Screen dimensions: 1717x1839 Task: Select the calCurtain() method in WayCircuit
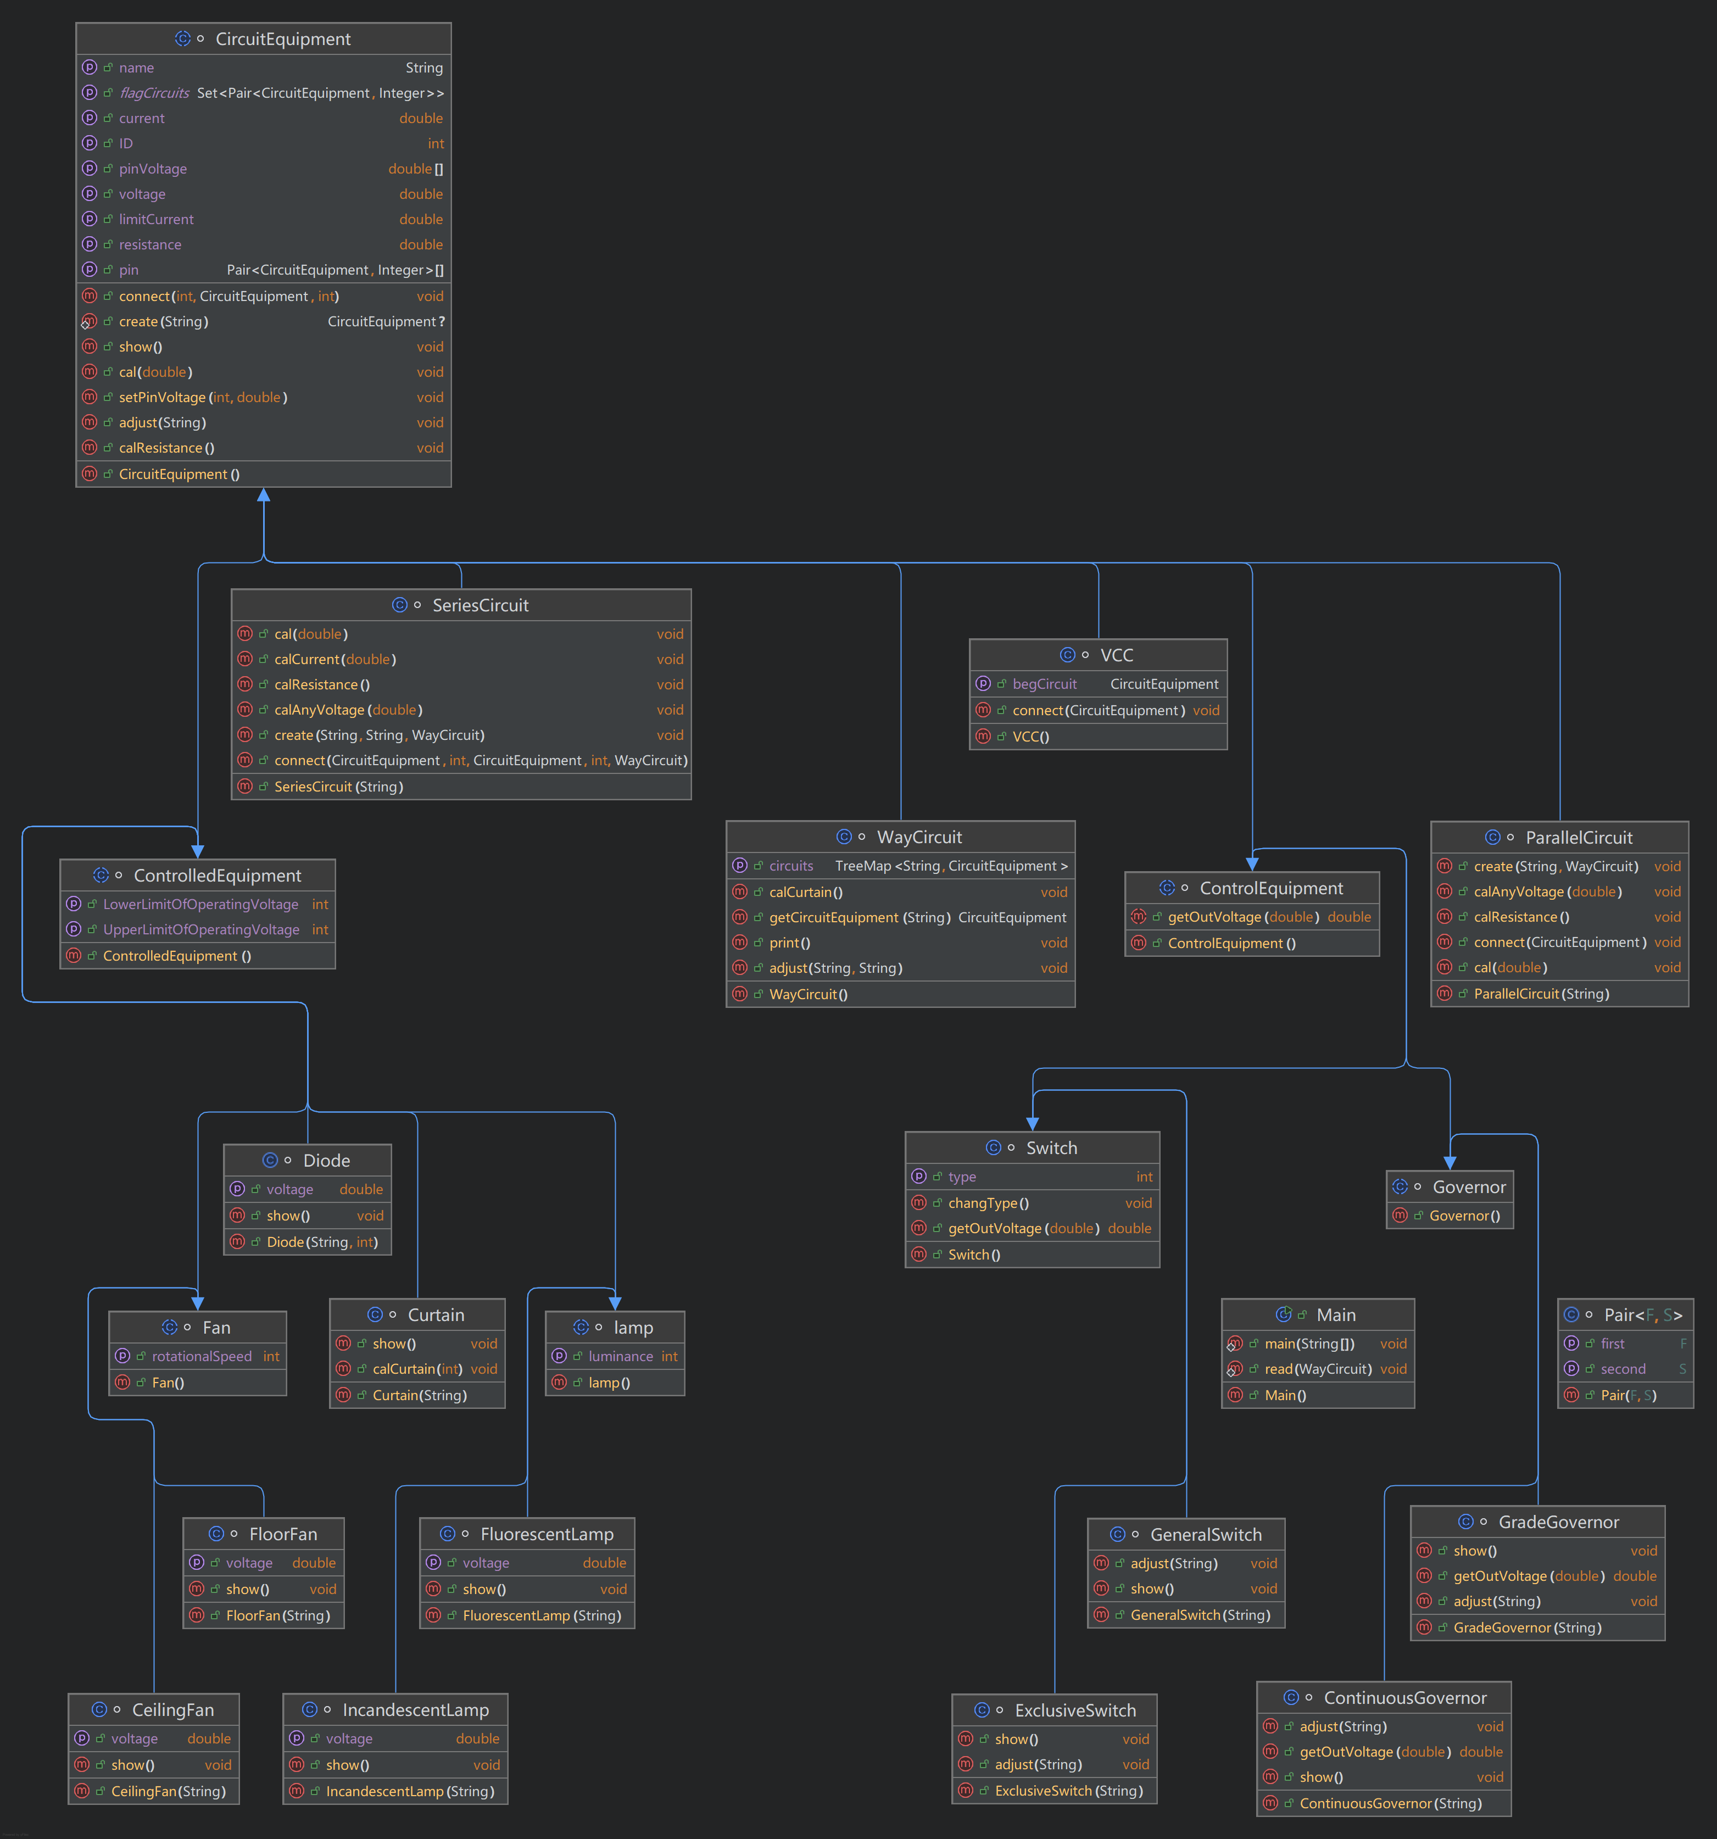[805, 891]
